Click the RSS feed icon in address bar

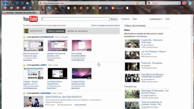pos(137,3)
